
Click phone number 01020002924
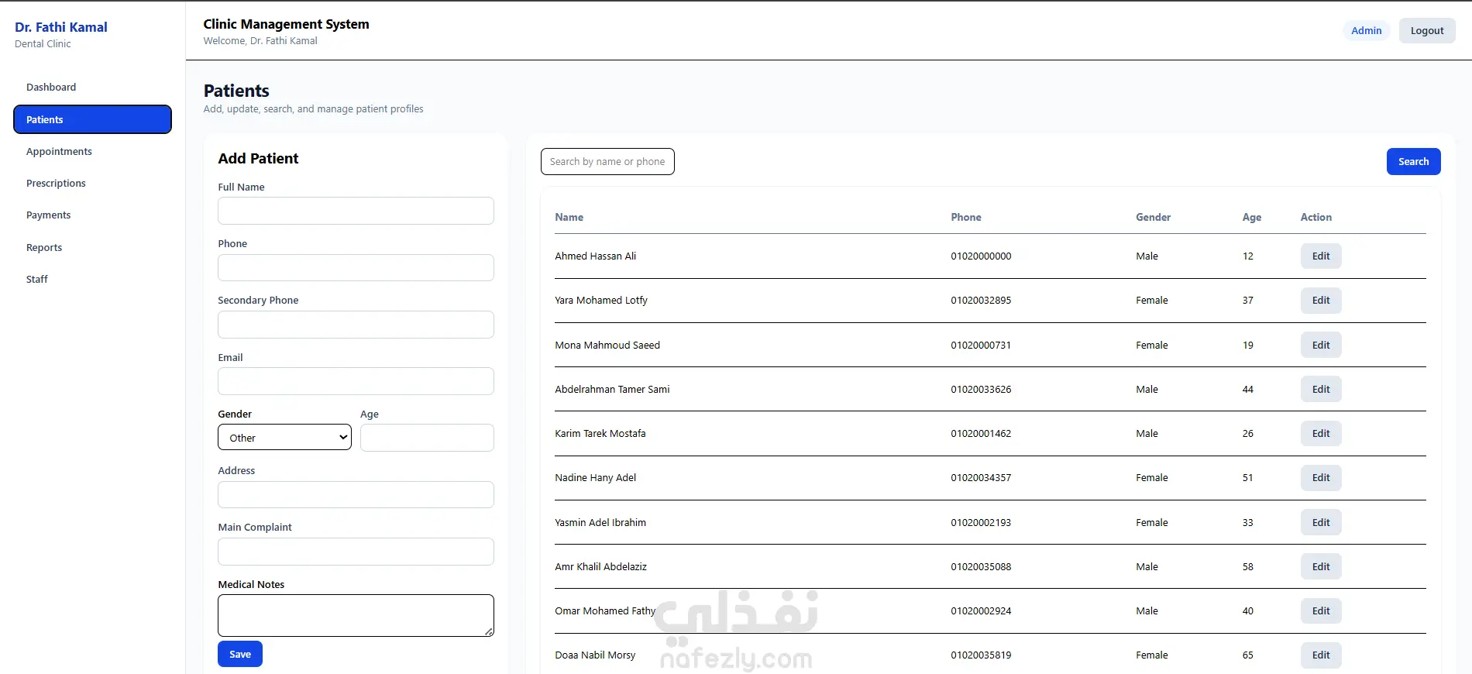coord(981,611)
